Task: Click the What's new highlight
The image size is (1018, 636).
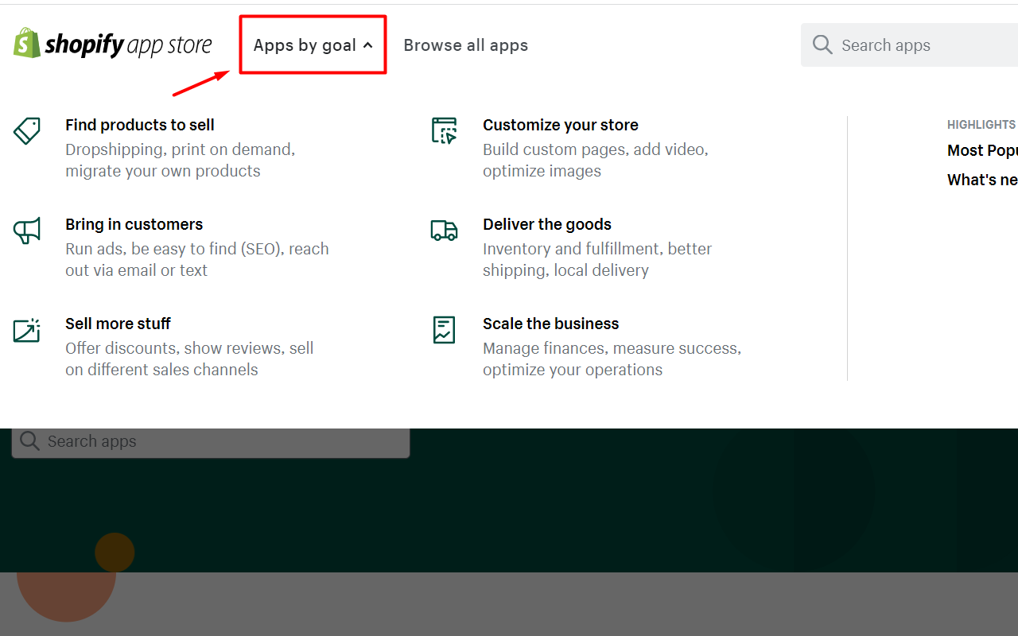Action: 980,180
